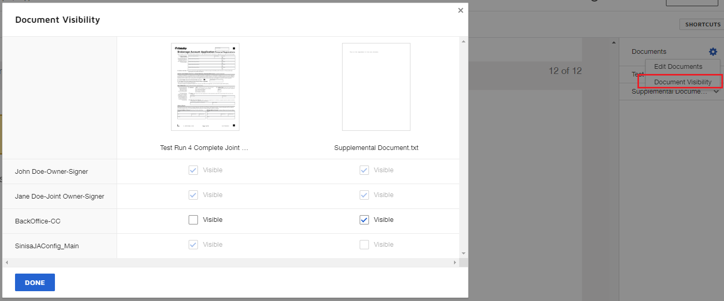Select Document Visibility menu item
Screen dimensions: 724x301
683,82
